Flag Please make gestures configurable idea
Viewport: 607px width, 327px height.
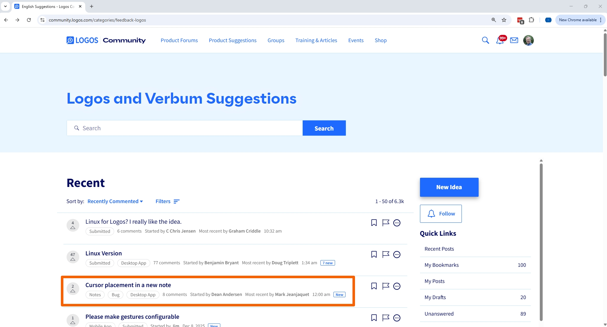click(386, 318)
